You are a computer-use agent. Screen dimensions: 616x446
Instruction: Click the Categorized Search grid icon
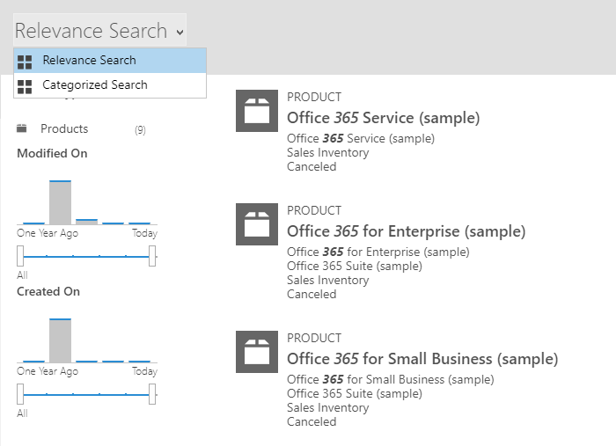(x=25, y=86)
